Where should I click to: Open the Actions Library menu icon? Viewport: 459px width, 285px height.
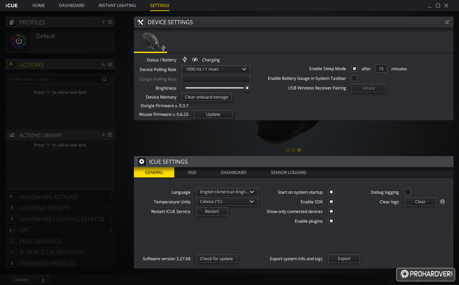point(110,135)
